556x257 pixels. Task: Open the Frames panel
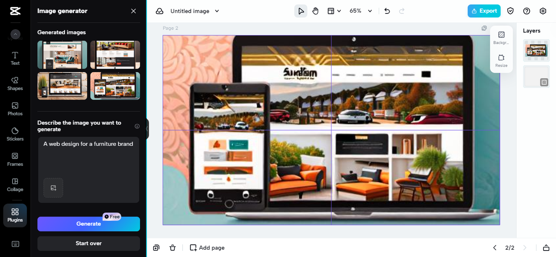[x=15, y=159]
